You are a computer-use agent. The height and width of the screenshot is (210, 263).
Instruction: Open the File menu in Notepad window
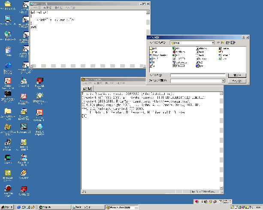pos(36,8)
